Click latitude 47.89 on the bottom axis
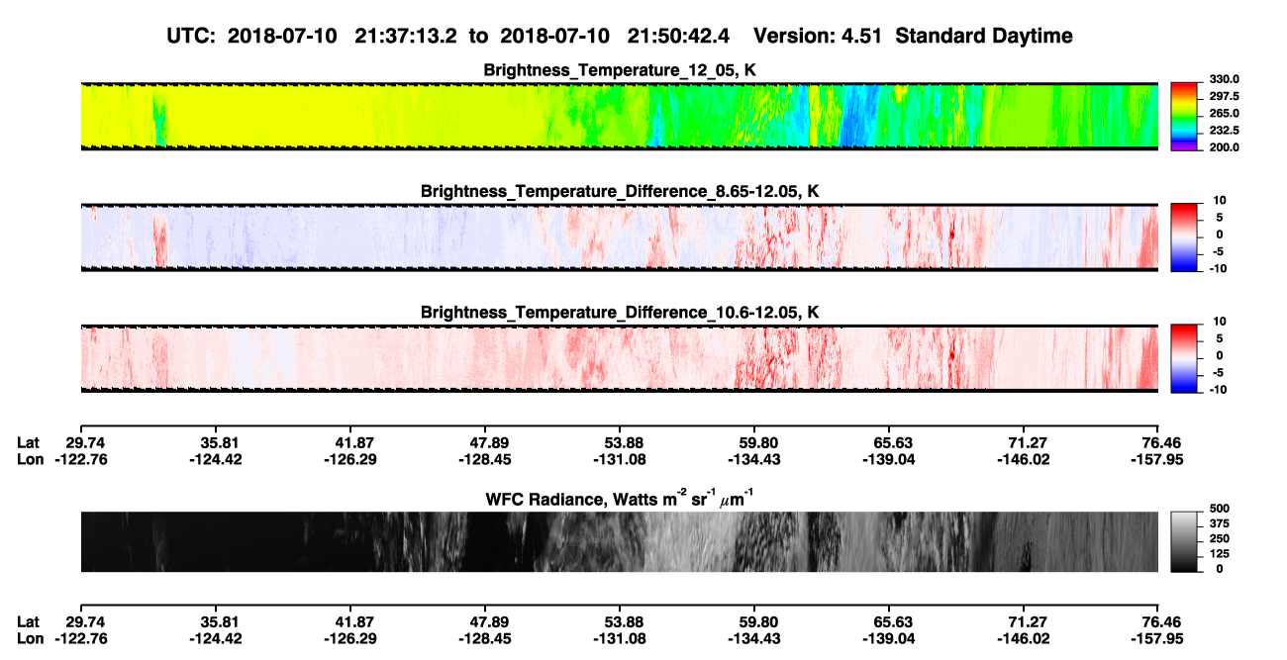Image resolution: width=1287 pixels, height=660 pixels. pyautogui.click(x=484, y=622)
